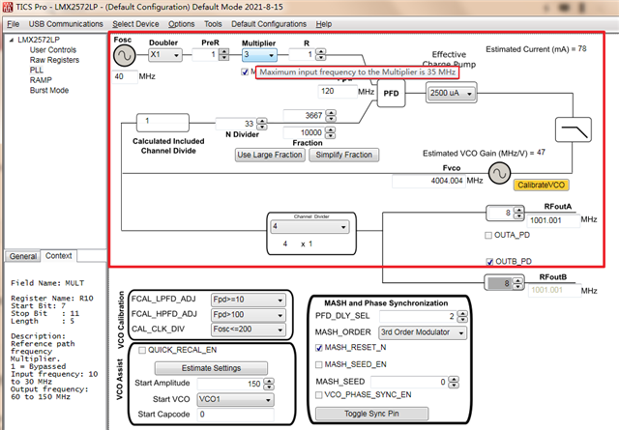Click the Fosc 40 MHz input field
The image size is (619, 430).
coord(125,76)
